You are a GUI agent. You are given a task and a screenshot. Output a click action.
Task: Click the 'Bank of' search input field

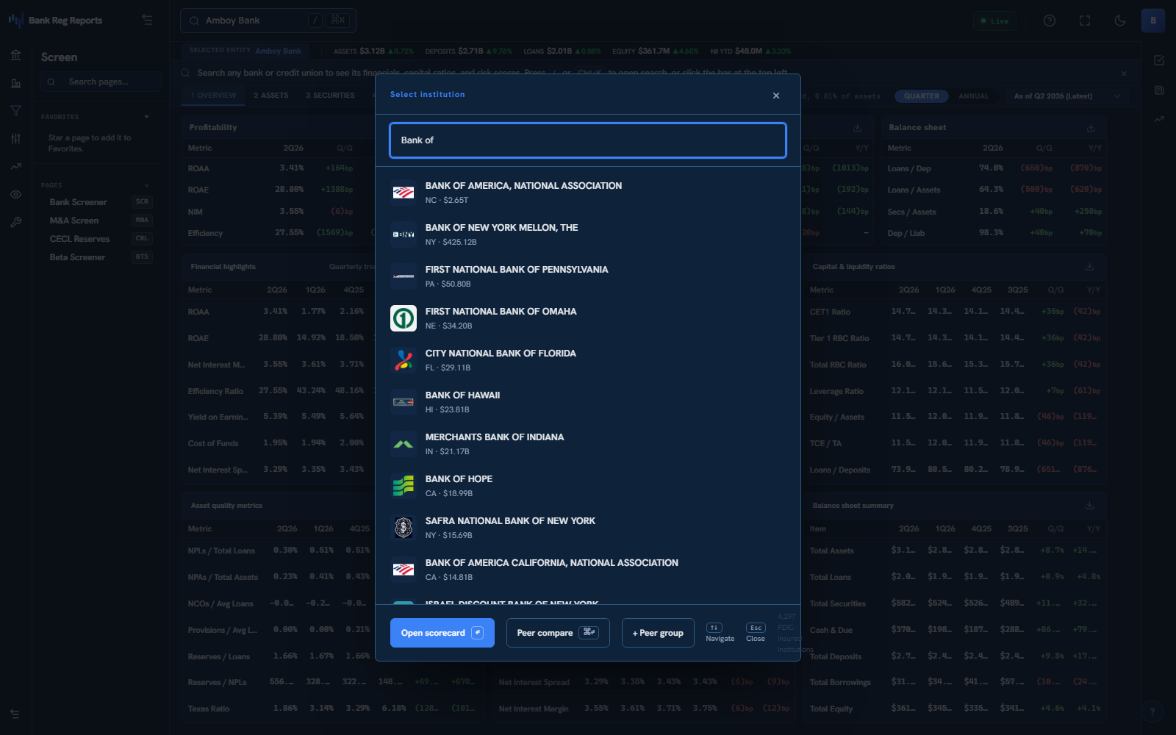[588, 140]
